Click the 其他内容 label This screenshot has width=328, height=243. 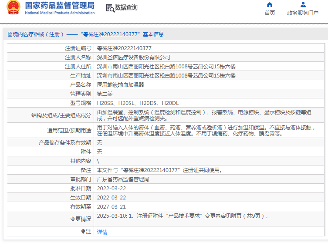81,161
